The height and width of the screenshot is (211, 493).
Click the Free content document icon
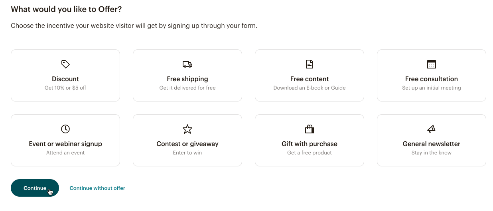pyautogui.click(x=310, y=64)
